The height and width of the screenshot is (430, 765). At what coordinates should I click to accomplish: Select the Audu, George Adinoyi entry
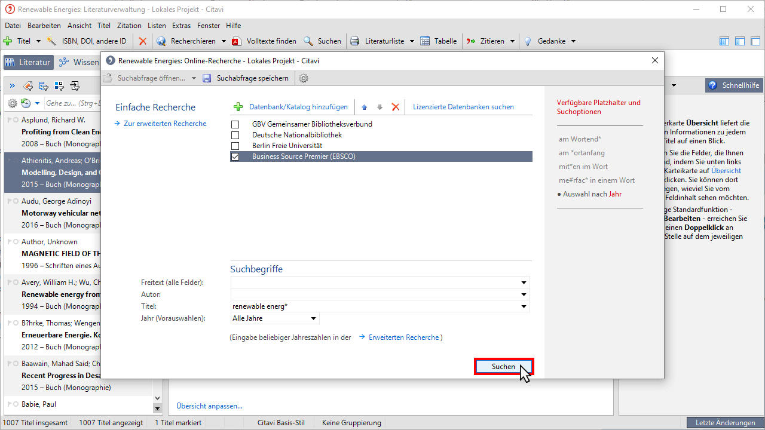click(x=53, y=213)
